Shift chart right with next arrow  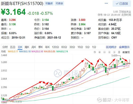click(114, 52)
